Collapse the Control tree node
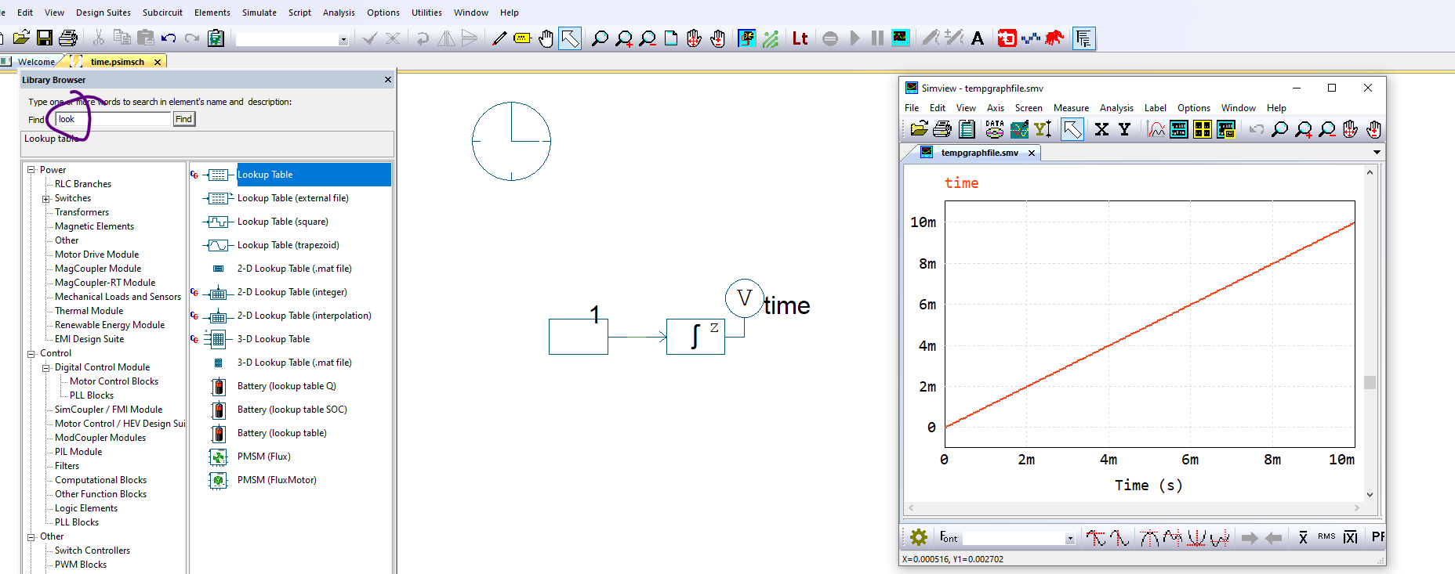1455x574 pixels. pos(31,354)
